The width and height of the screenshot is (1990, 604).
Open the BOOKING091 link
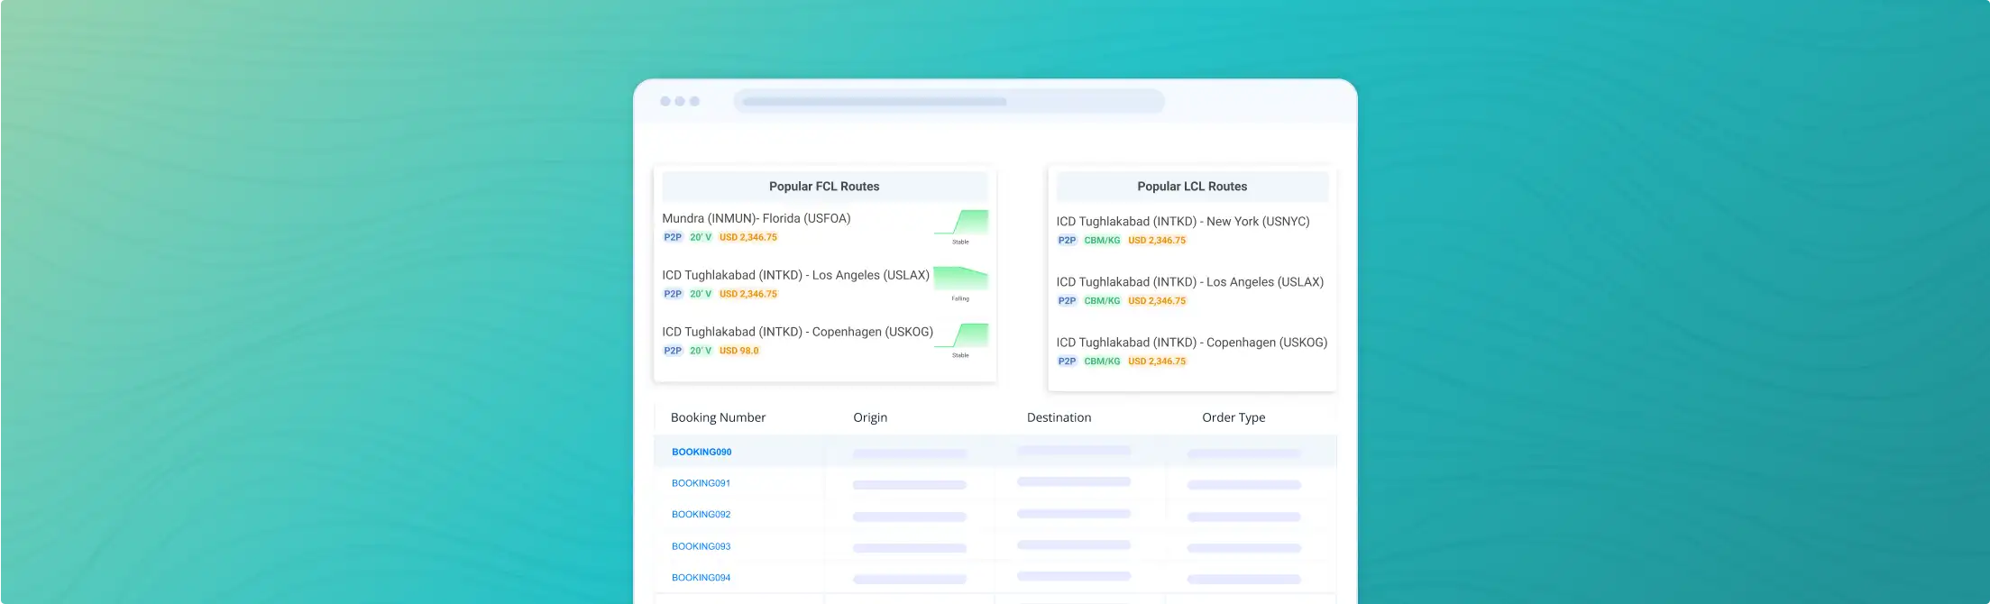pyautogui.click(x=701, y=483)
